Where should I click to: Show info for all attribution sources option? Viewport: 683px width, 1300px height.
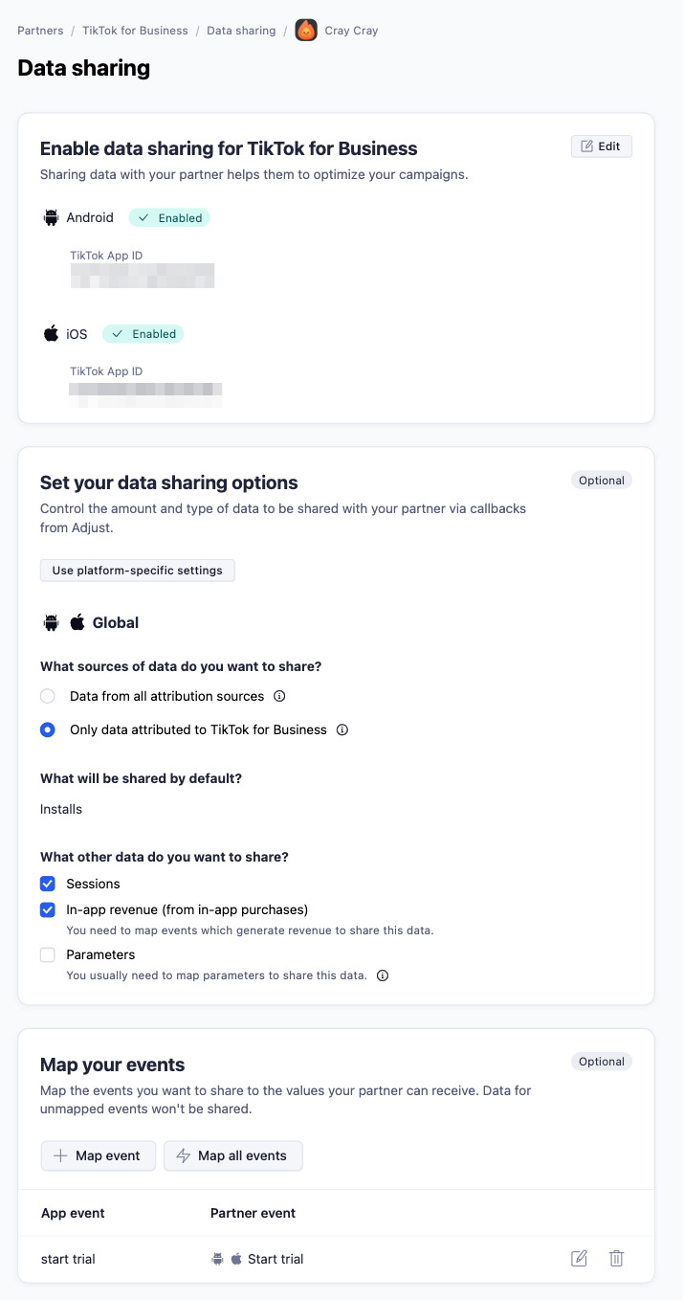(280, 697)
